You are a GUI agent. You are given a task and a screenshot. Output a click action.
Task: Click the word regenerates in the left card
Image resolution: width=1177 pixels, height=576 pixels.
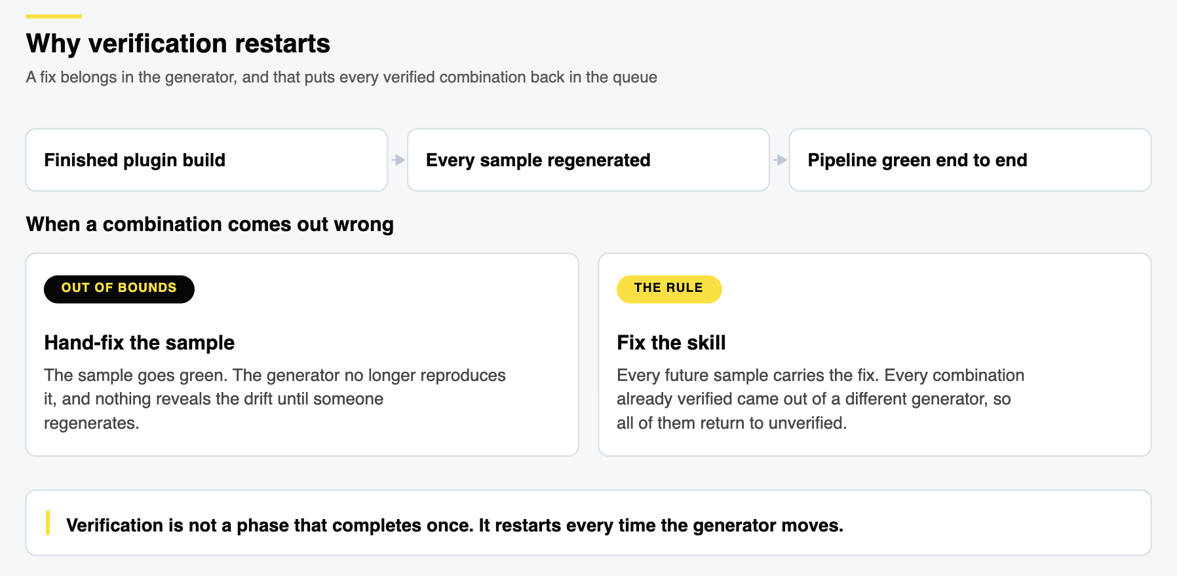pyautogui.click(x=91, y=423)
